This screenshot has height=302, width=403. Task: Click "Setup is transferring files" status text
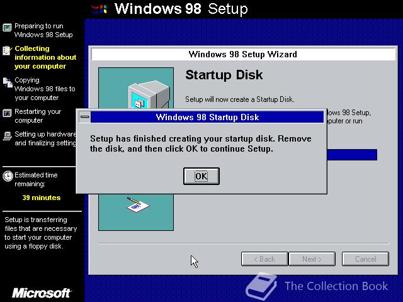click(40, 233)
